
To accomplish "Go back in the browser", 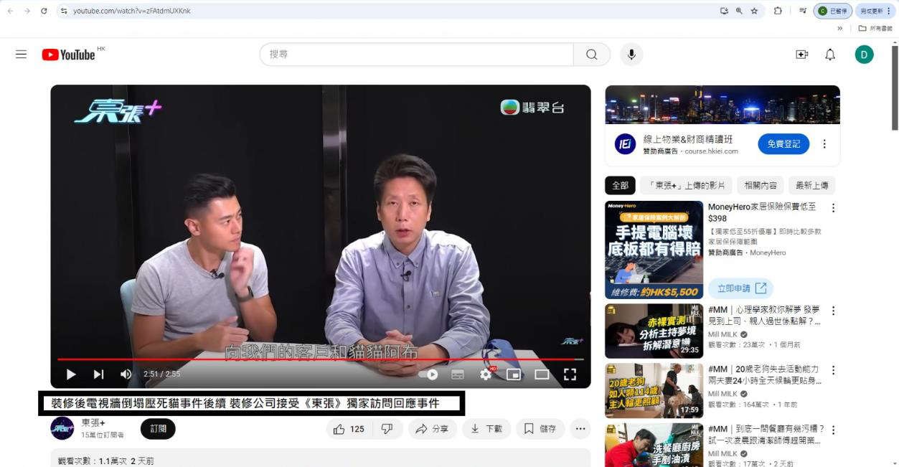I will pos(10,11).
